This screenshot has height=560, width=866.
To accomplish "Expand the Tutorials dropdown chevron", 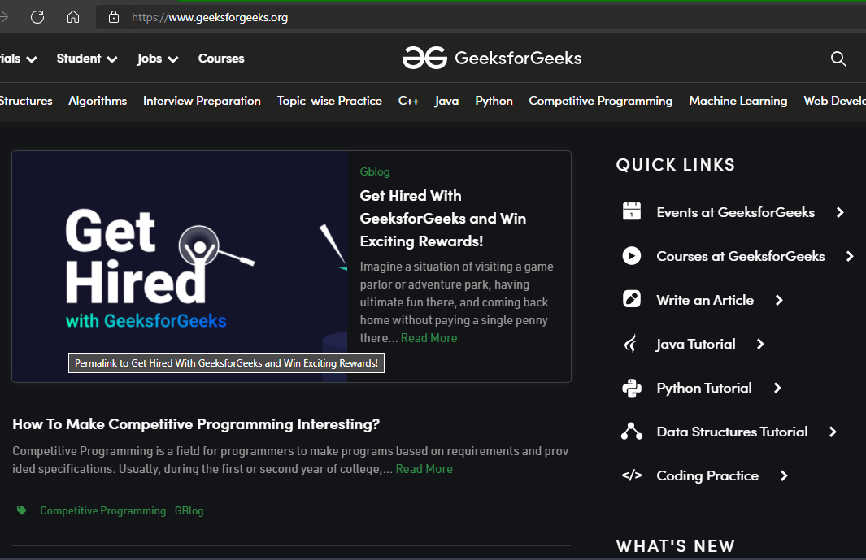I will point(32,59).
